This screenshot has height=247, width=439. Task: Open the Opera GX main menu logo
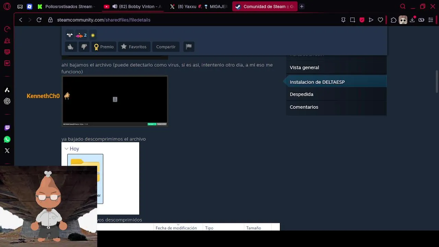7,7
